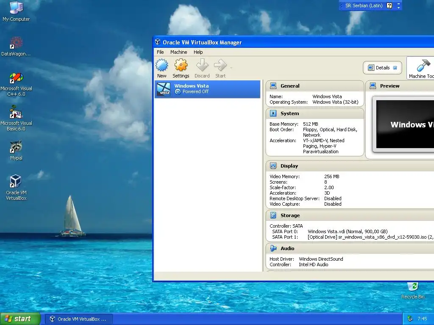The image size is (434, 325).
Task: Click the Storage section disk icon
Action: click(x=273, y=215)
